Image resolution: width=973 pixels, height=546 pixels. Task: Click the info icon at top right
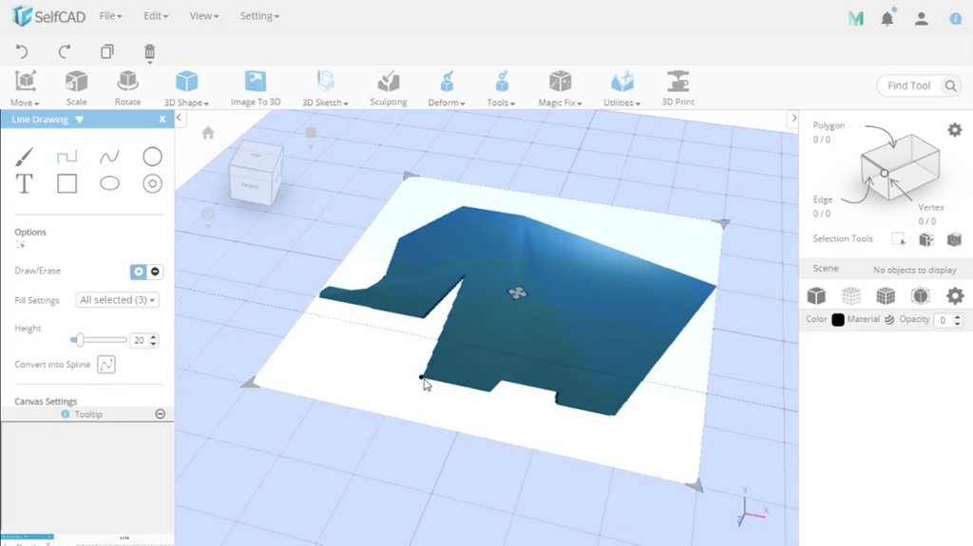[956, 19]
